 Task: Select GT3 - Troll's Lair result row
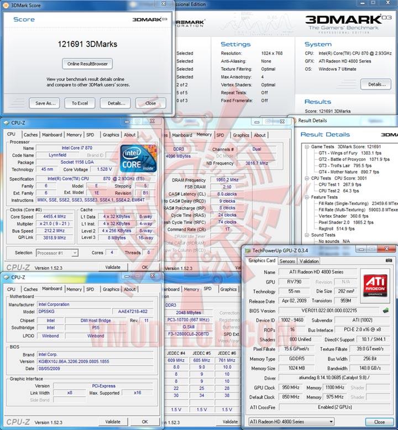tap(345, 166)
